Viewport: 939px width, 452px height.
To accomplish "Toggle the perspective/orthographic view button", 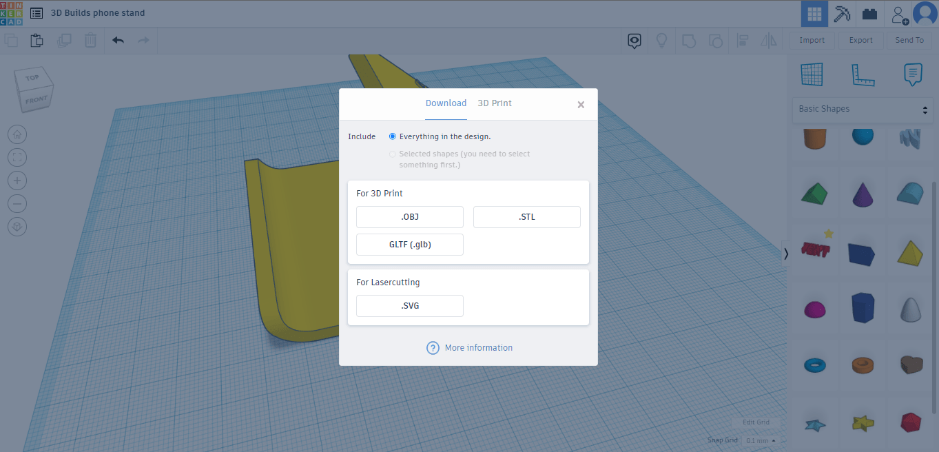I will coord(18,227).
